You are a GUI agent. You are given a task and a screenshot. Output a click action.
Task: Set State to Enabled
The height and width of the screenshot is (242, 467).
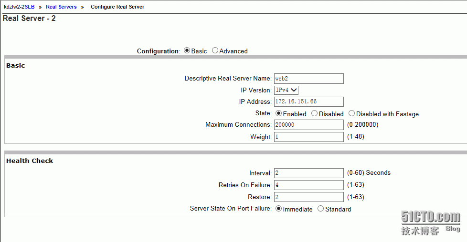(x=279, y=113)
